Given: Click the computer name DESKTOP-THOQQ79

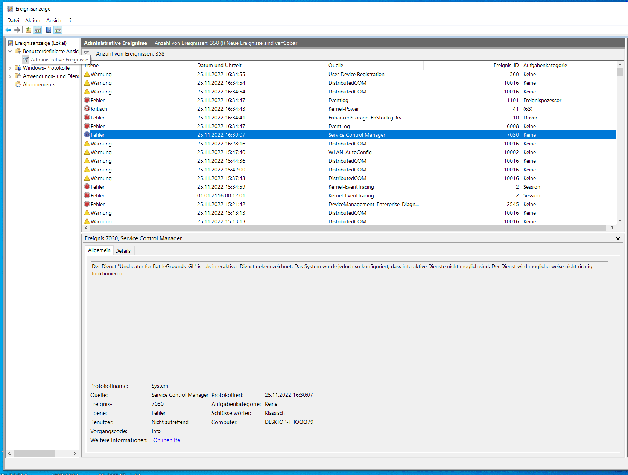Looking at the screenshot, I should [x=289, y=422].
